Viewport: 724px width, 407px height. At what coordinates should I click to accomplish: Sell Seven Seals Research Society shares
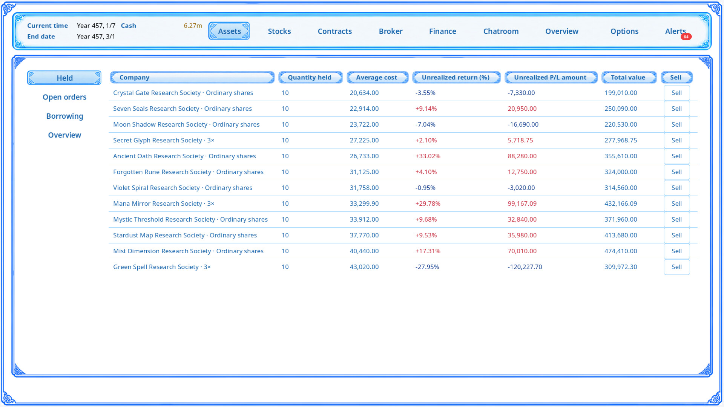click(x=676, y=109)
